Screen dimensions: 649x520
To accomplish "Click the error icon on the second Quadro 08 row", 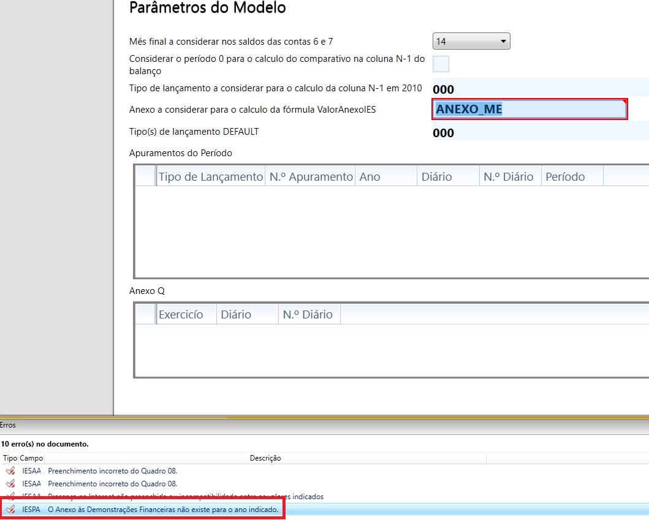I will pos(9,484).
